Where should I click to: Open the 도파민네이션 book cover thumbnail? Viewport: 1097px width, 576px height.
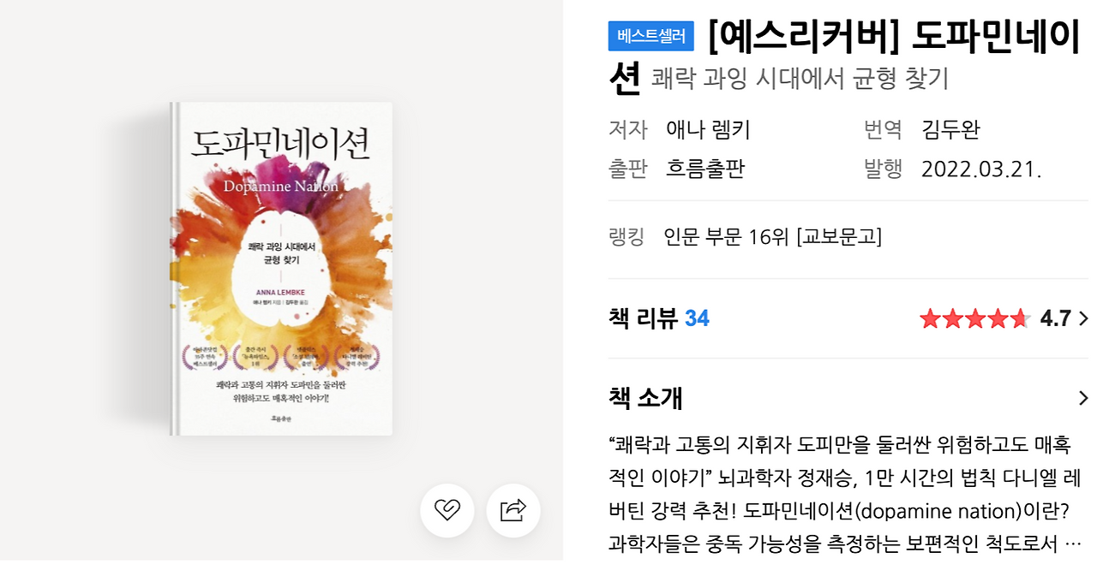[x=281, y=269]
